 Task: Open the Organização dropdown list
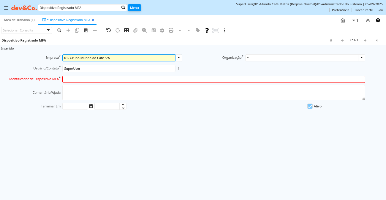click(361, 58)
